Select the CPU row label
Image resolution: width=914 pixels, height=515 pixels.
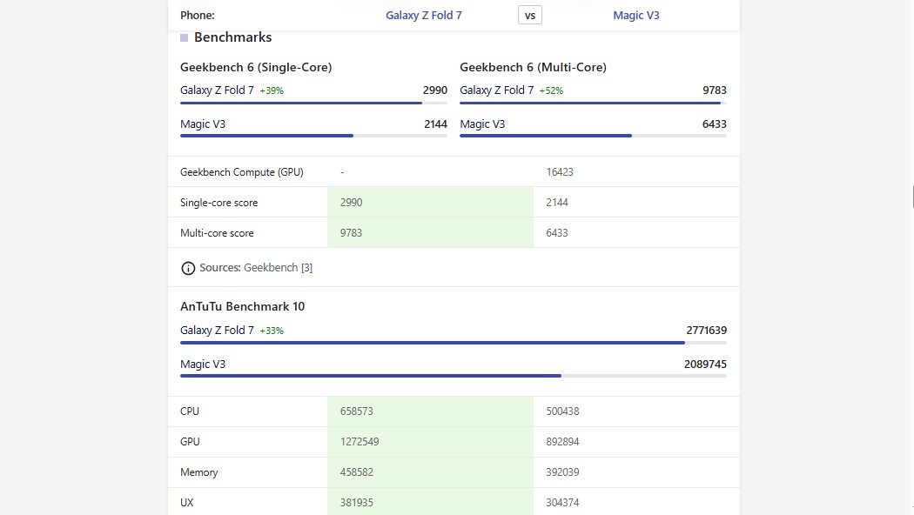tap(190, 411)
